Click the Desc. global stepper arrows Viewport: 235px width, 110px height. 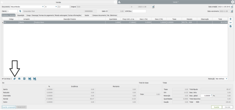[x=211, y=95]
